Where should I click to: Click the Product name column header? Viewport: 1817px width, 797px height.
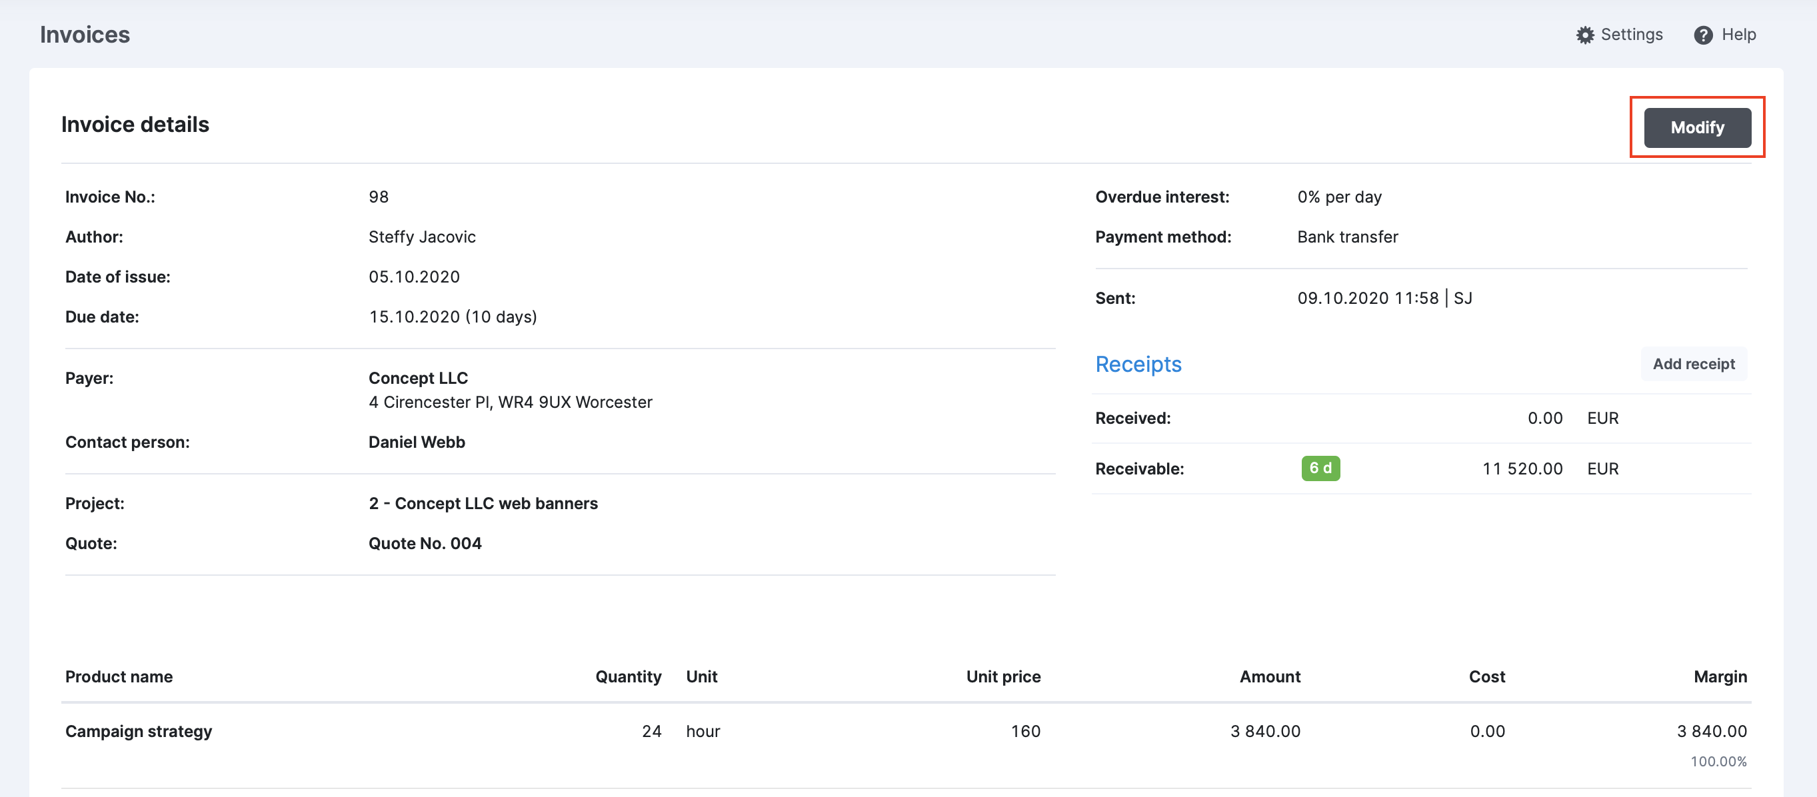click(119, 677)
